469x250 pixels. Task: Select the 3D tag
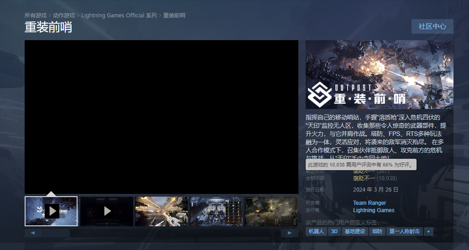pos(334,231)
